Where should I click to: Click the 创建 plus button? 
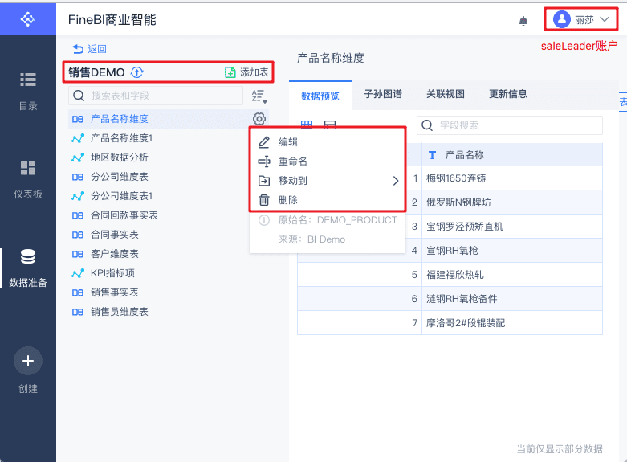point(28,361)
